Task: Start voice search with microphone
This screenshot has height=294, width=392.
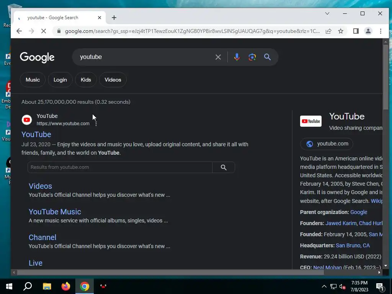Action: (237, 57)
